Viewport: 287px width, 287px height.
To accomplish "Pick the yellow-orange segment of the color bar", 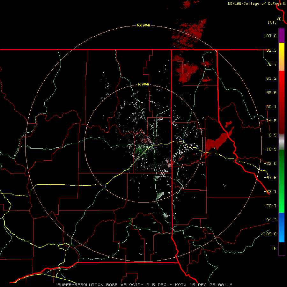I will [x=282, y=57].
